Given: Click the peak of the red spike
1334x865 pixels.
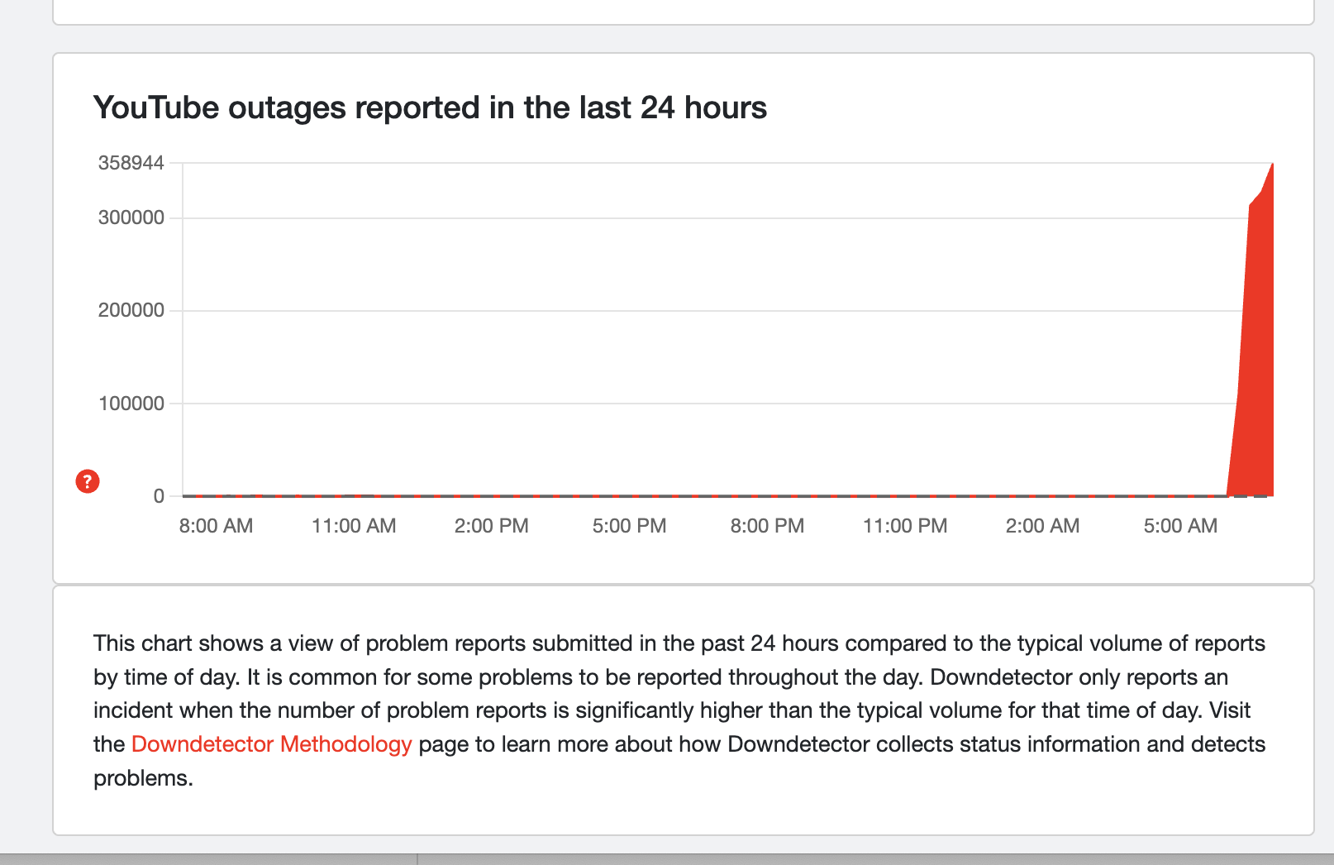Looking at the screenshot, I should coord(1272,165).
